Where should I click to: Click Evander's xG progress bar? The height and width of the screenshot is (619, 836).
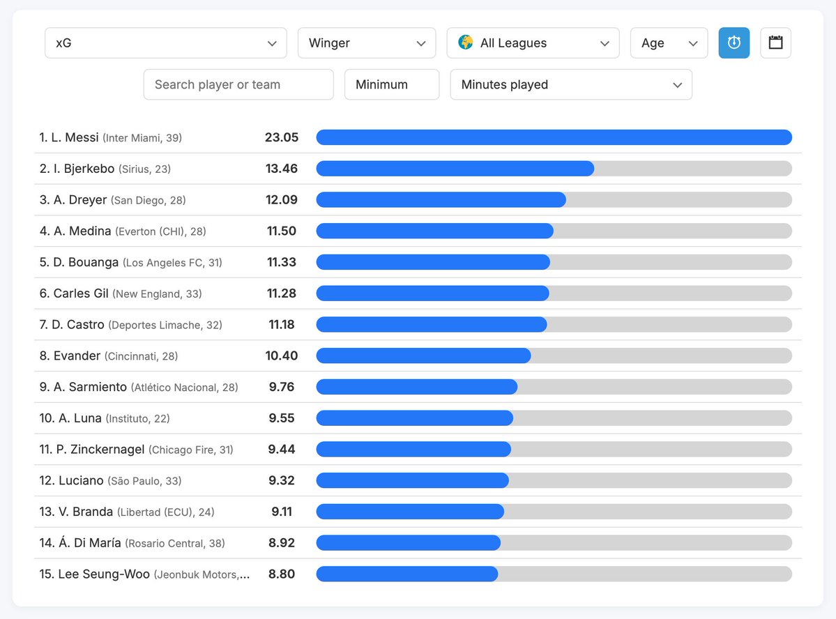point(554,356)
